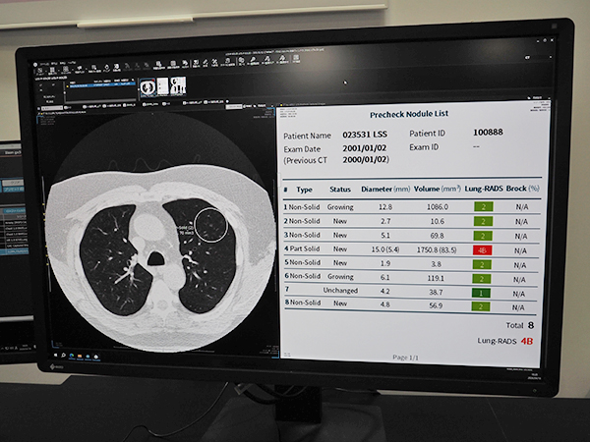590x442 pixels.
Task: Select nodule 8 volume value 56.9
Action: (436, 305)
